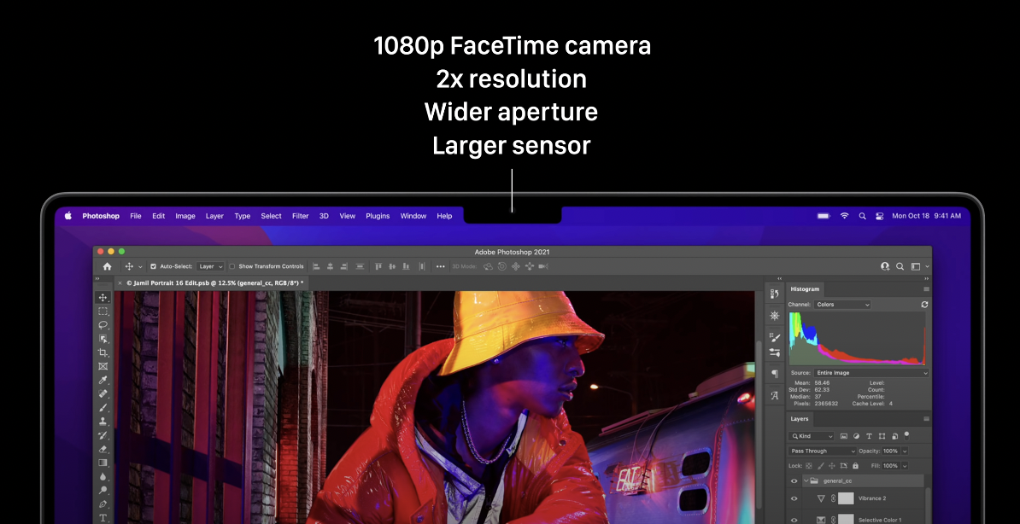Open macOS Control Center icon
Screen dimensions: 1020x524
point(880,216)
